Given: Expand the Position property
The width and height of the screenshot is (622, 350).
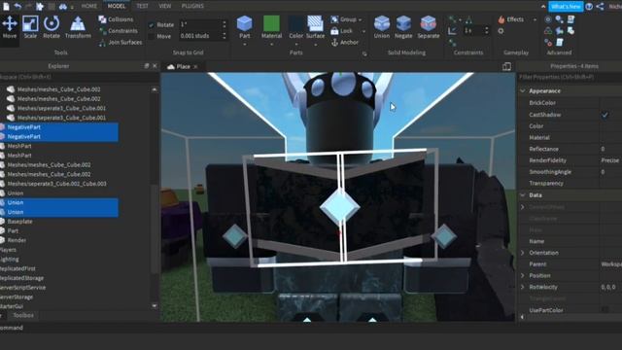Looking at the screenshot, I should (x=523, y=275).
